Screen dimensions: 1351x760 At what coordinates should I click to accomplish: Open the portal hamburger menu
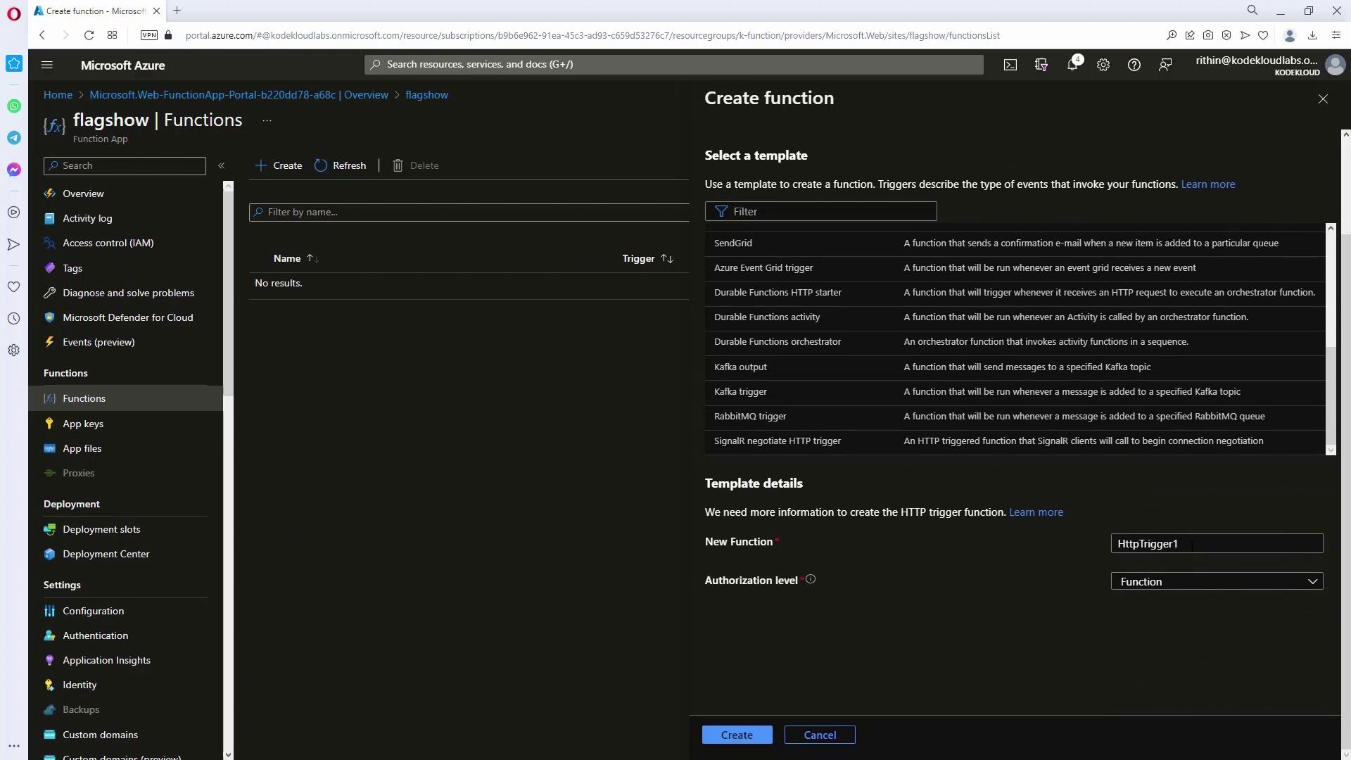pyautogui.click(x=47, y=65)
